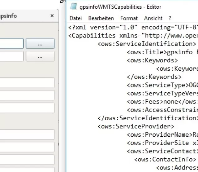The image size is (198, 172).
Task: Set cursor on the ows:ContactInfo tag
Action: [x=165, y=159]
